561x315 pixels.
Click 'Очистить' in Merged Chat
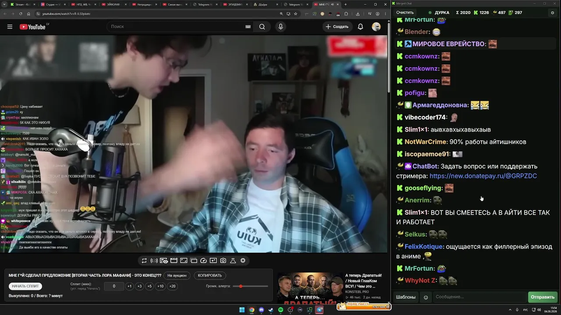405,13
